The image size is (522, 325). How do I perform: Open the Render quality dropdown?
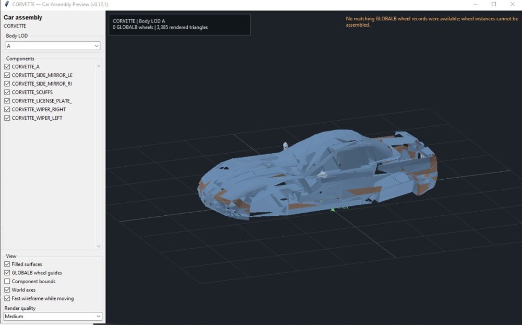(x=53, y=316)
